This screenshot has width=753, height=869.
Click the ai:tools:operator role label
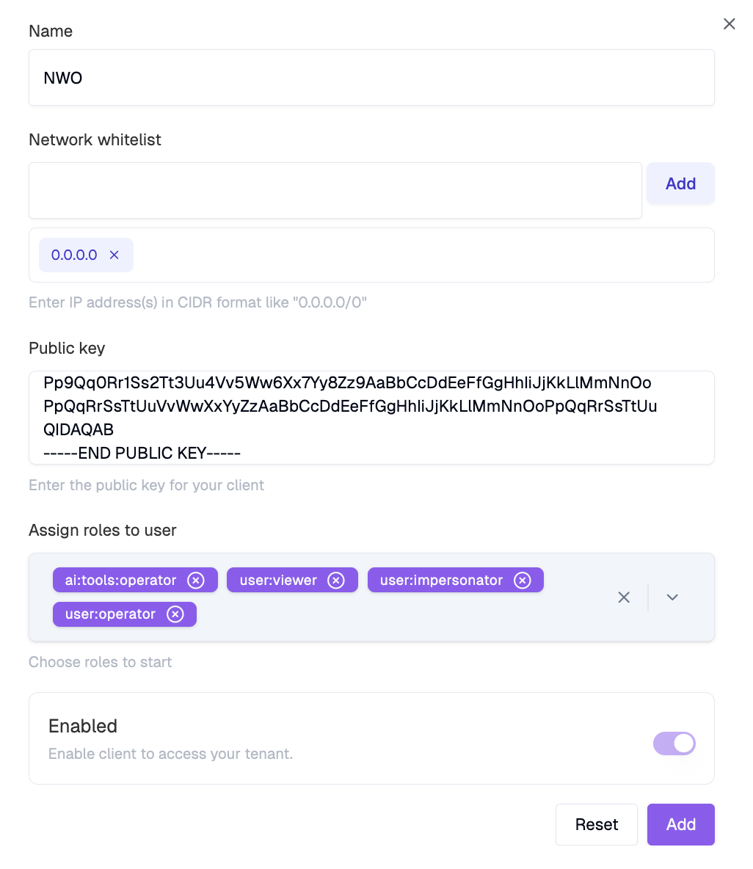pyautogui.click(x=120, y=581)
